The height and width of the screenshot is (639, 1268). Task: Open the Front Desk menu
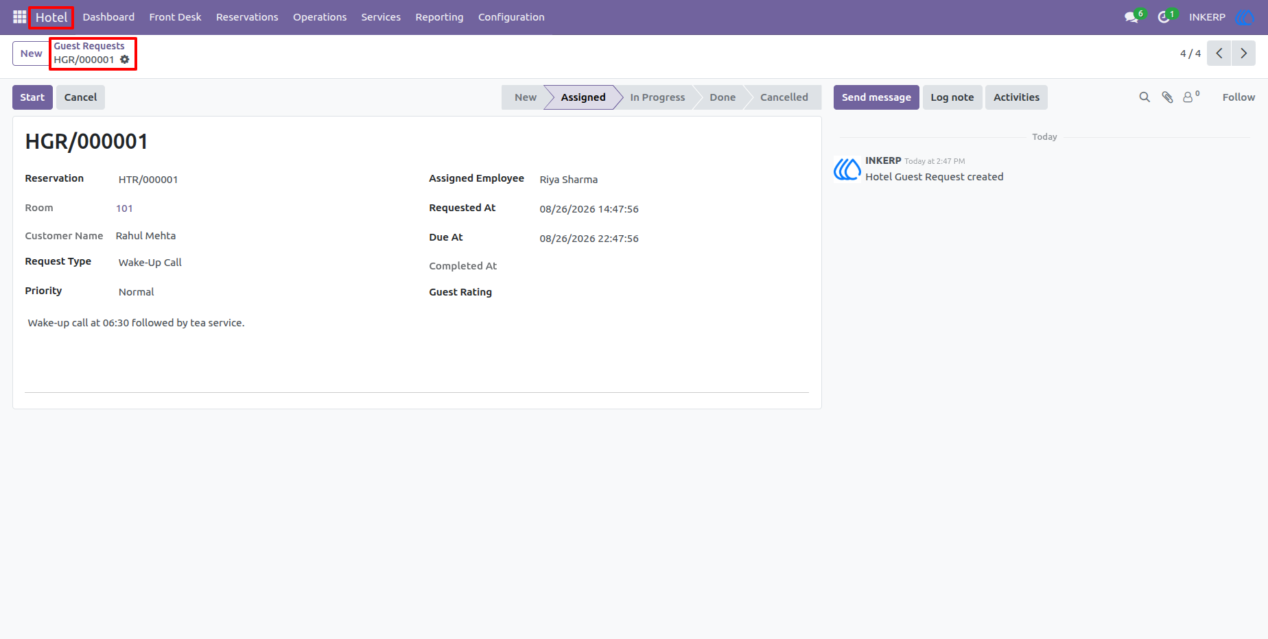[175, 17]
